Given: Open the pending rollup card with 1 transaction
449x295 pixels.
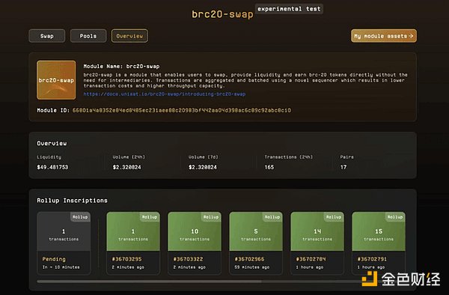Looking at the screenshot, I should tap(64, 243).
